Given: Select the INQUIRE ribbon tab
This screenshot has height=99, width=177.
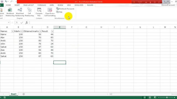Looking at the screenshot, I should (90, 5).
